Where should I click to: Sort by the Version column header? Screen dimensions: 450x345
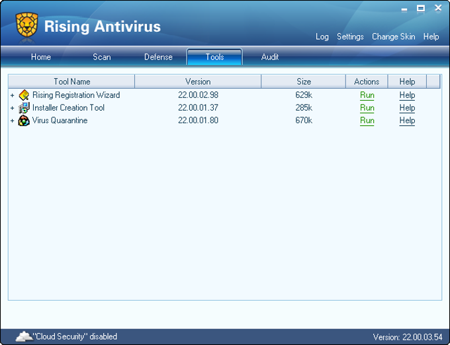(x=198, y=81)
